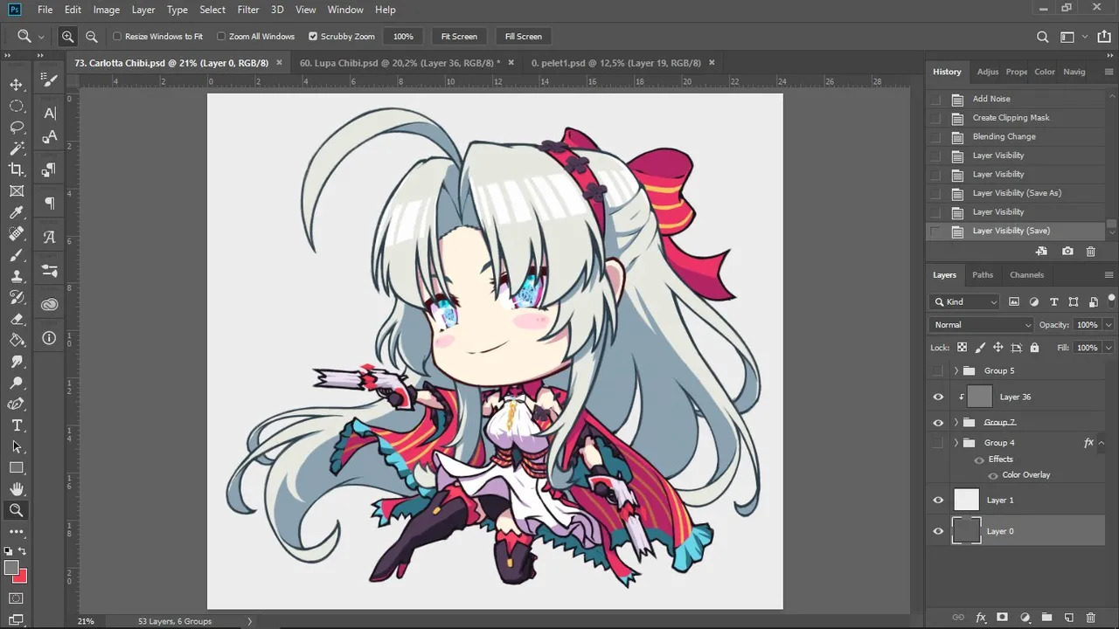Select the Paint Bucket tool
This screenshot has height=629, width=1119.
(17, 340)
